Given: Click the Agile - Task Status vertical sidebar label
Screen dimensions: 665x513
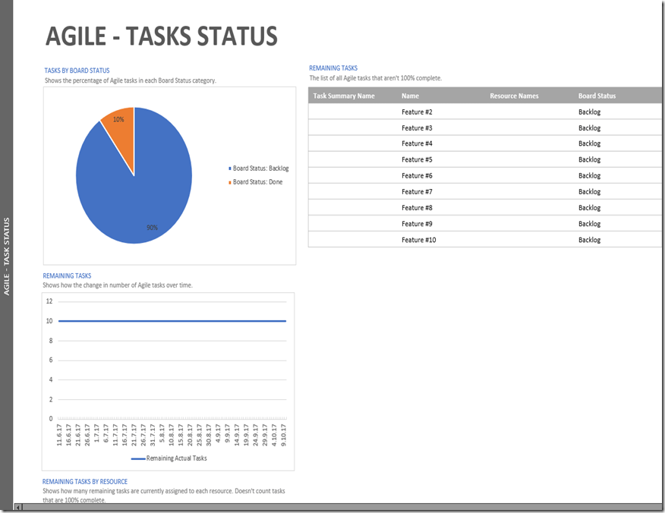Looking at the screenshot, I should tap(7, 256).
